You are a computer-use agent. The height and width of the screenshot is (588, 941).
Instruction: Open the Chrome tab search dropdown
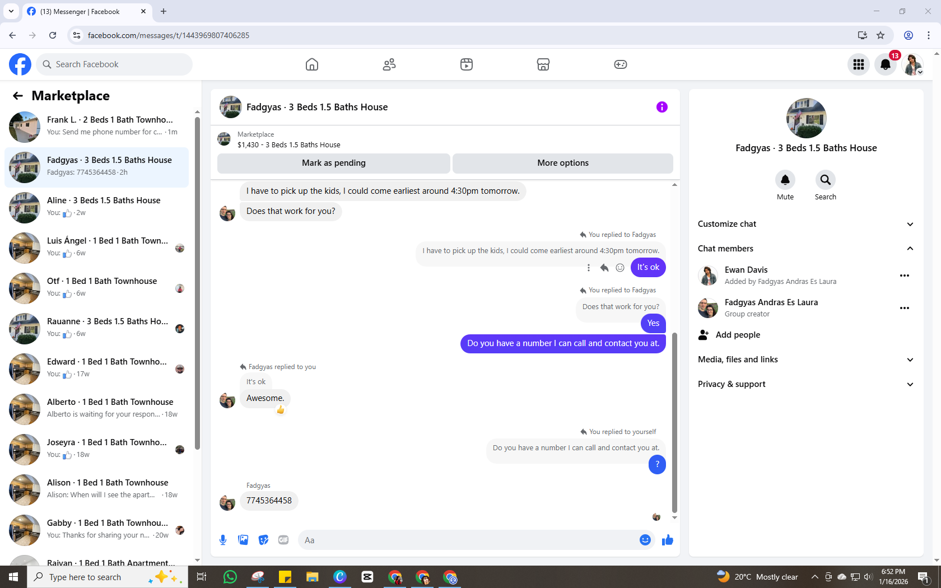pos(11,11)
